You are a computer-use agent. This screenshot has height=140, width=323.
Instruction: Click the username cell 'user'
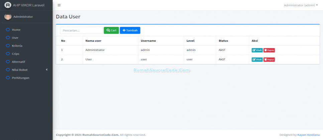click(144, 59)
